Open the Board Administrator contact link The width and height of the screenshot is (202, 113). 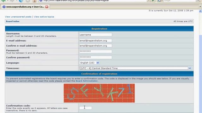pos(86,81)
